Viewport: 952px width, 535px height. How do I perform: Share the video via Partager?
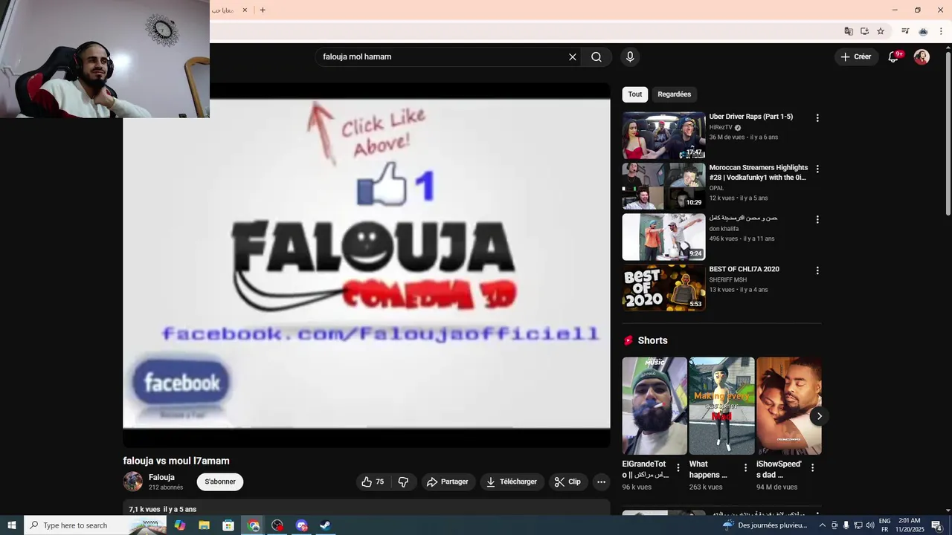(x=448, y=481)
